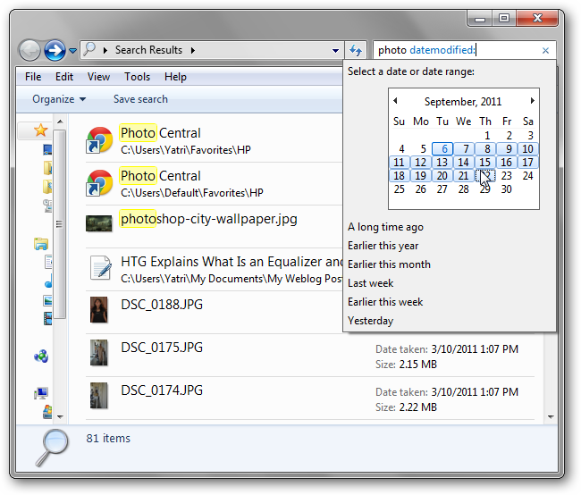The height and width of the screenshot is (495, 581).
Task: Go to previous month in calendar
Action: (396, 101)
